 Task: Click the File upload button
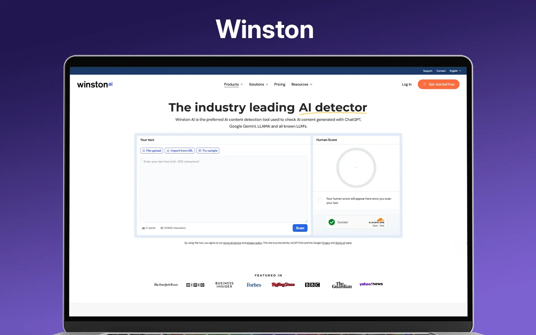pos(151,151)
